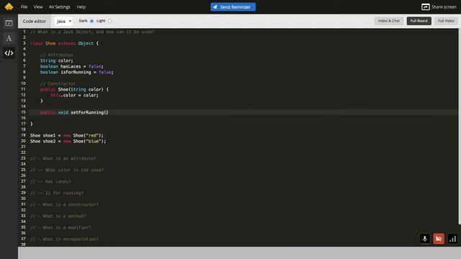Select the Dark theme radio button
This screenshot has width=461, height=259.
[x=91, y=21]
